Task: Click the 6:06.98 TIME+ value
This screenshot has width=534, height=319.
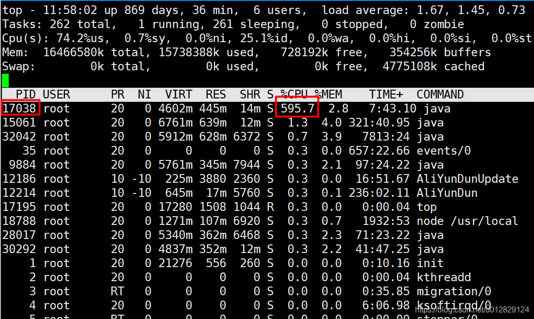Action: pyautogui.click(x=386, y=305)
